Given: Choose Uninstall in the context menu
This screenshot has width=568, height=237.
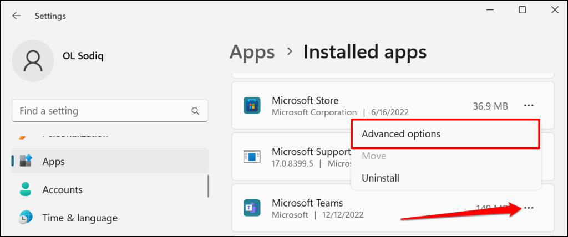Looking at the screenshot, I should click(x=381, y=178).
